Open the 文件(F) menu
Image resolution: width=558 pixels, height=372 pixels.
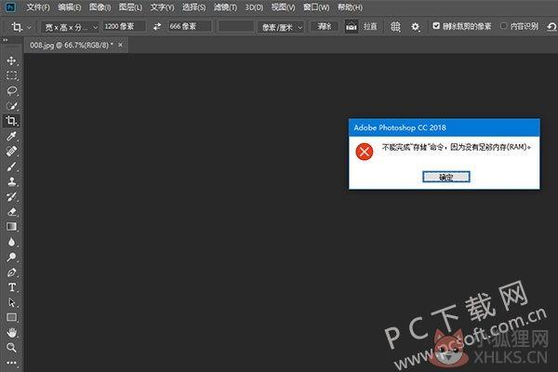point(38,7)
